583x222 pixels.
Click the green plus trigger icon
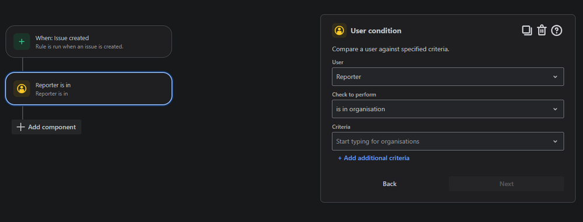[22, 41]
